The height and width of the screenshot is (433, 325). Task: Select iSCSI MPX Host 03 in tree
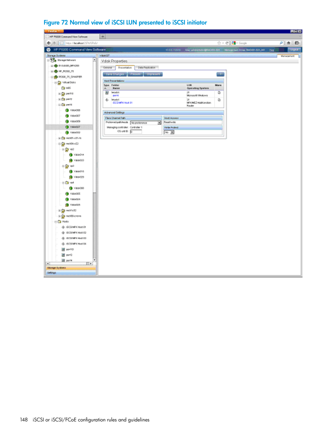coord(76,238)
